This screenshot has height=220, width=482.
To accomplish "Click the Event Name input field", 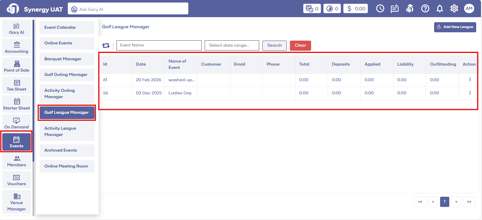I will tap(159, 45).
